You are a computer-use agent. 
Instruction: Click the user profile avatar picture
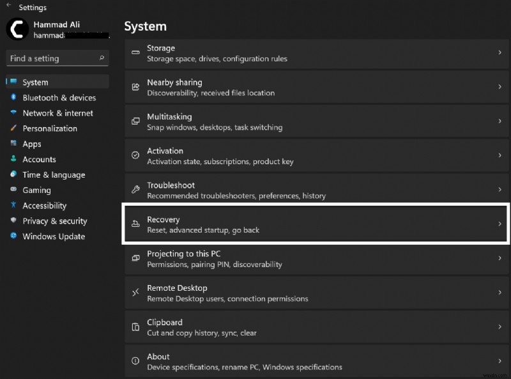tap(17, 29)
